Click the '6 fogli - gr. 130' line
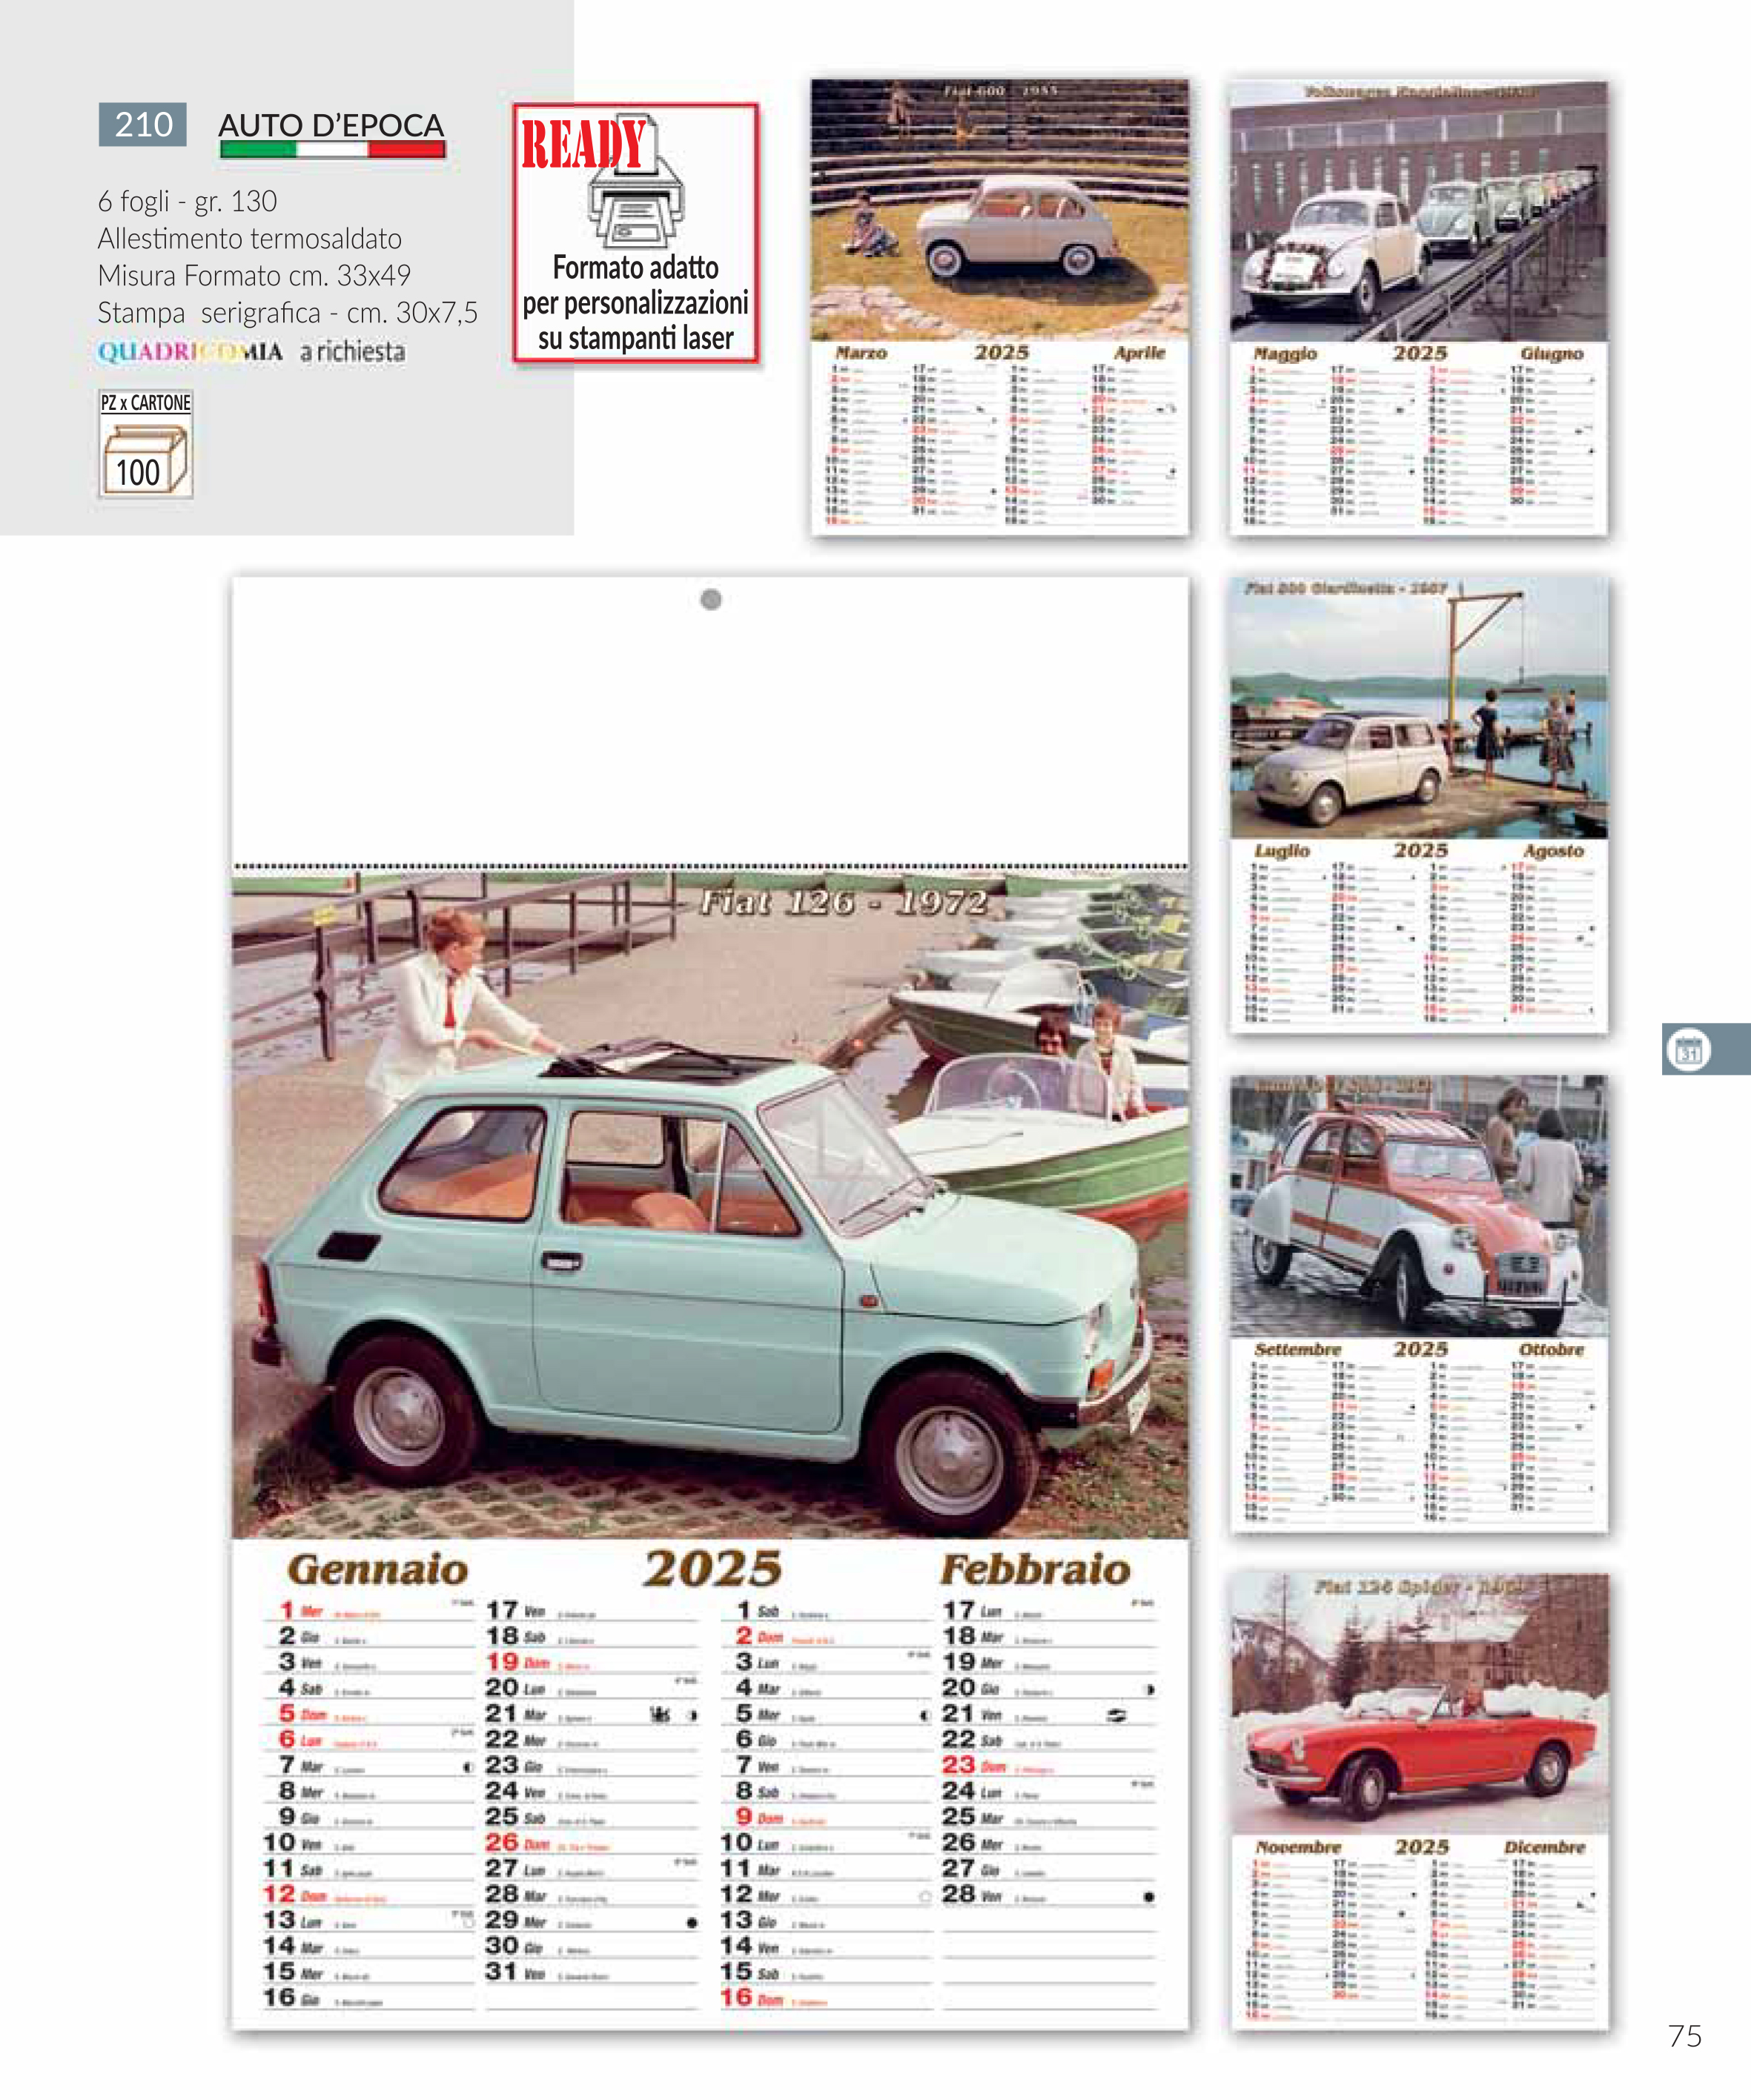 188,202
